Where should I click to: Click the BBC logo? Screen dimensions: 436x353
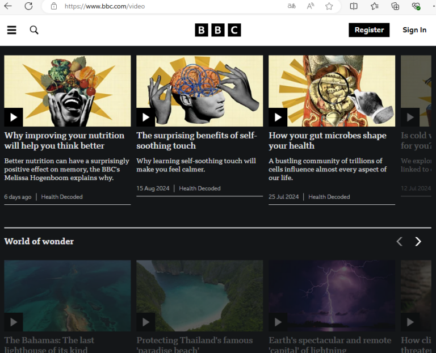point(218,30)
